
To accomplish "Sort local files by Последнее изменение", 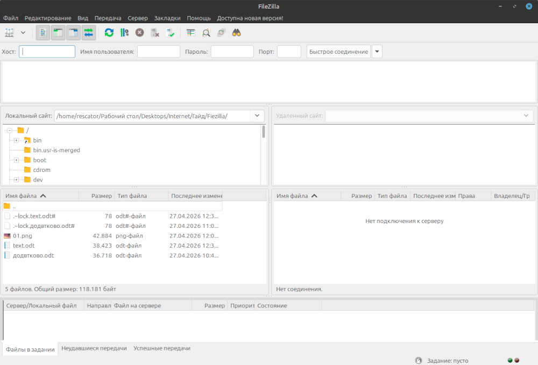I will tap(196, 196).
